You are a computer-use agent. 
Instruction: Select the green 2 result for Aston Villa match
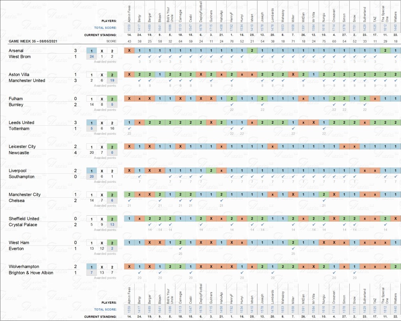pyautogui.click(x=112, y=75)
